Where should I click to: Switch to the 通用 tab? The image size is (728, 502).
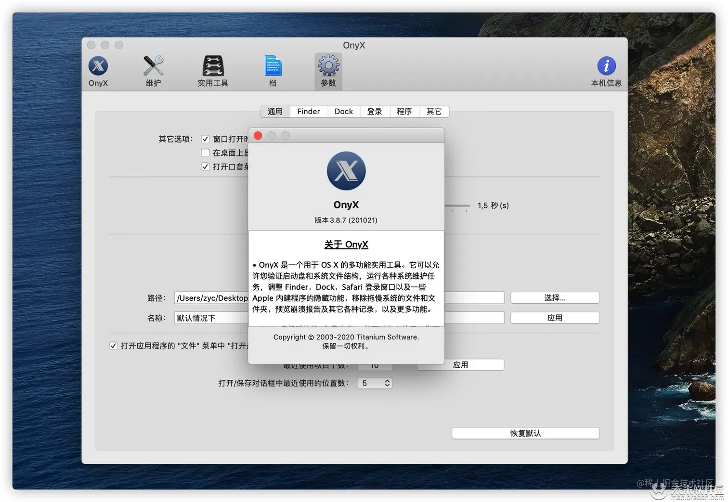[x=275, y=112]
